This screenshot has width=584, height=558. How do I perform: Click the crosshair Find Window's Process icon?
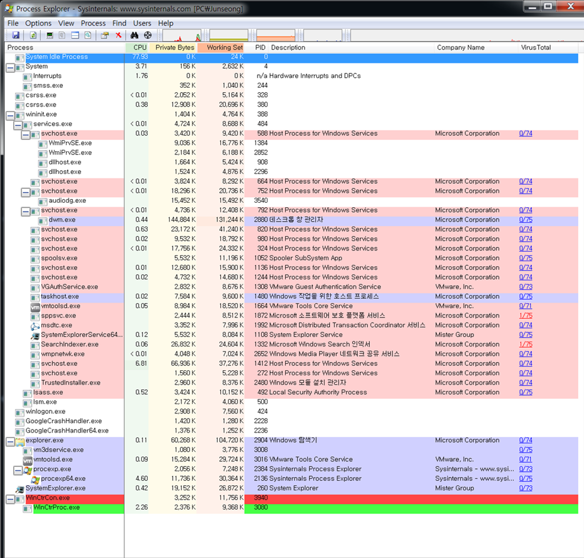[x=148, y=35]
